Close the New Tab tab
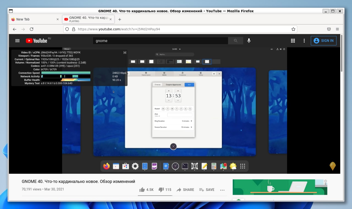The image size is (352, 209). 57,19
